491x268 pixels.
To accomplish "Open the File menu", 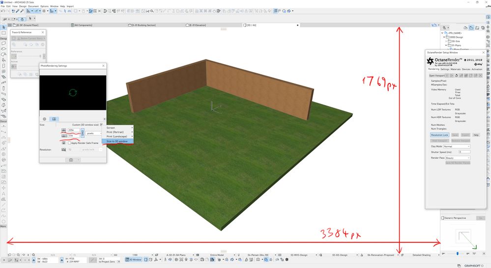I will point(3,6).
